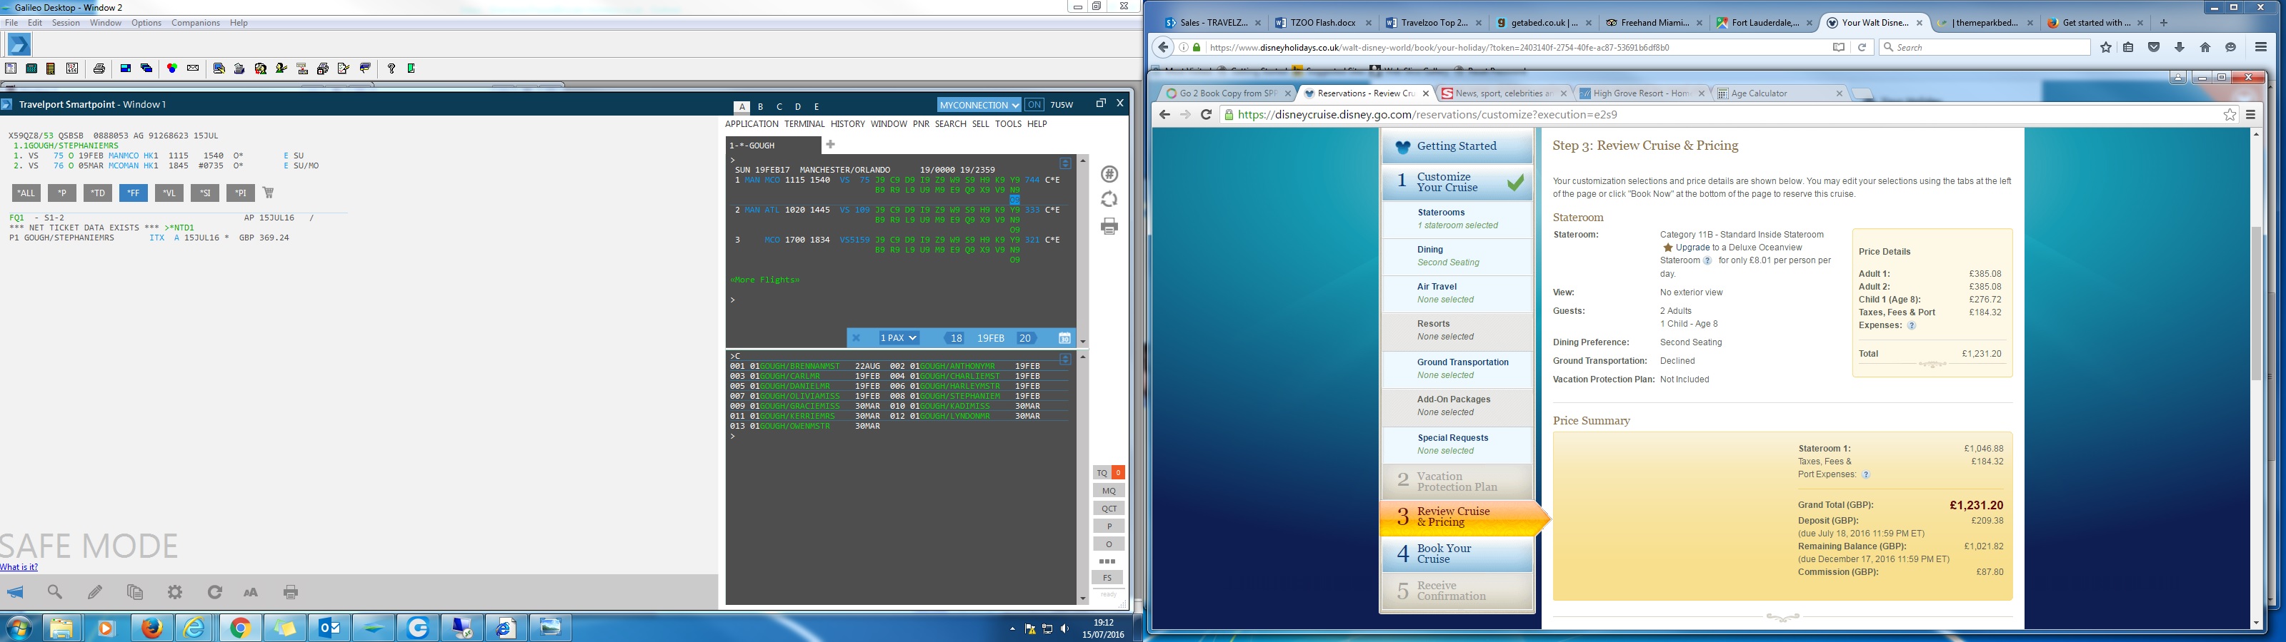Toggle the *ALL display button
Screen dimensions: 2286x642
[x=26, y=193]
